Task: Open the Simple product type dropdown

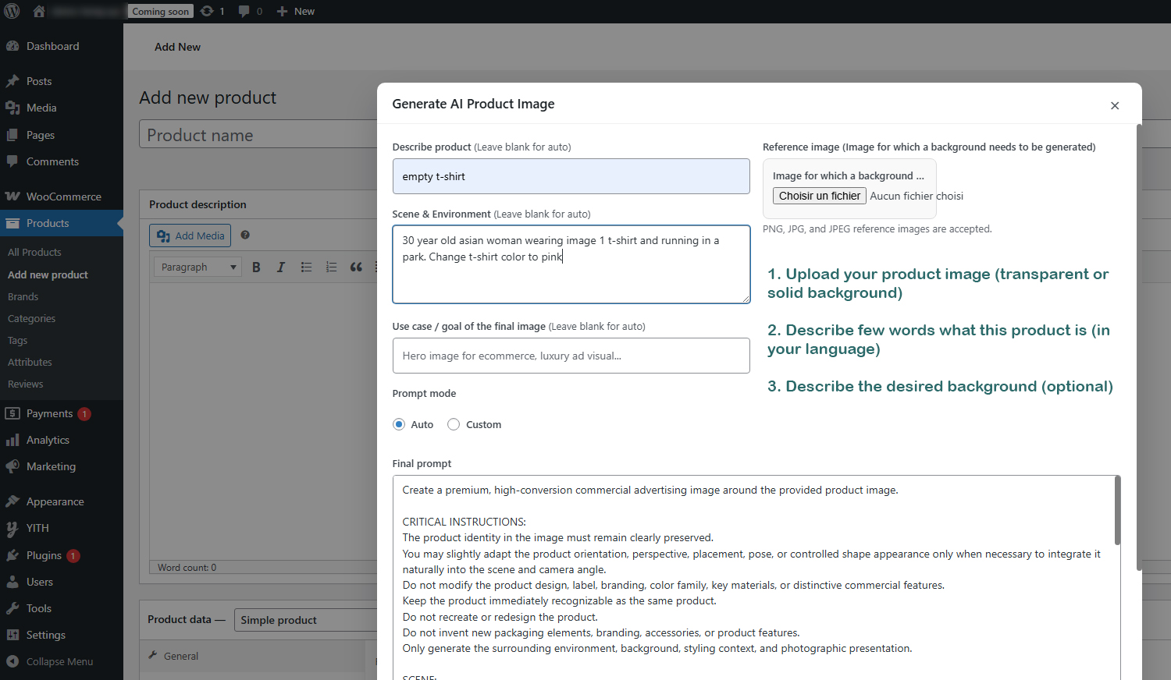Action: [x=306, y=620]
